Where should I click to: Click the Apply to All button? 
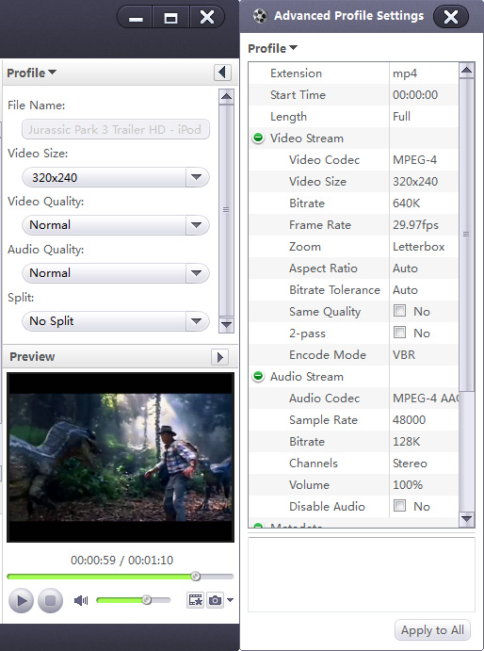[432, 630]
